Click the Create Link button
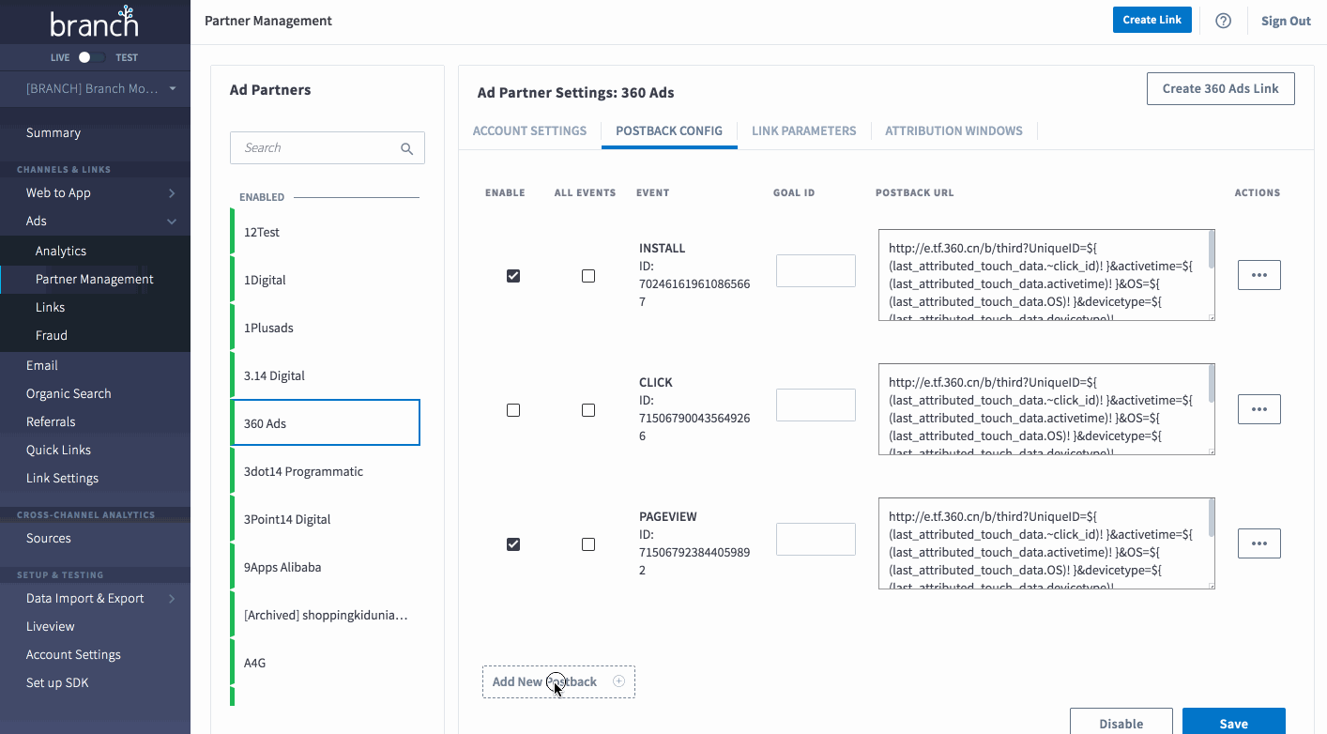 click(x=1152, y=20)
